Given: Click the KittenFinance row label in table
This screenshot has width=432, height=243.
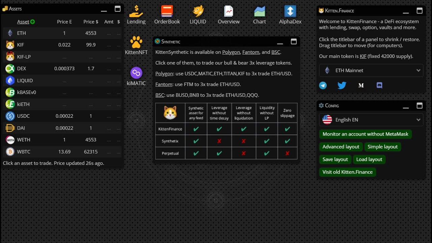Looking at the screenshot, I should 170,129.
